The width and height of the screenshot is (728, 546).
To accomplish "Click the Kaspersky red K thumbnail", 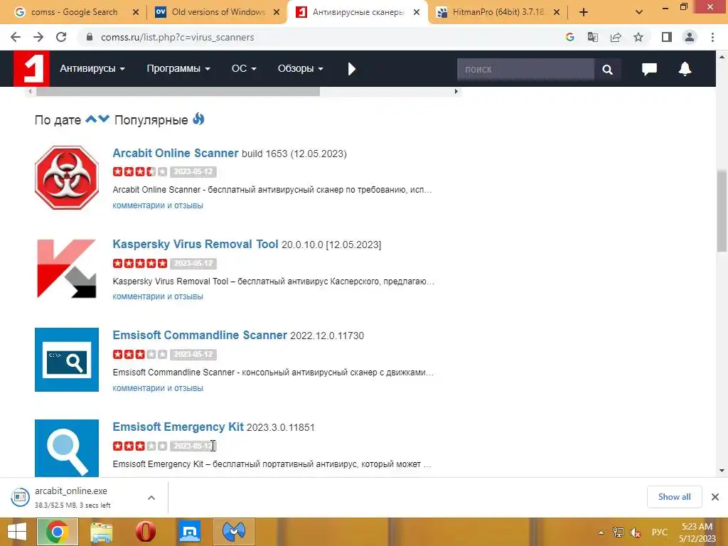I will (67, 268).
